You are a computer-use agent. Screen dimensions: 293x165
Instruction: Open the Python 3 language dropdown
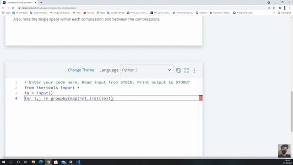[x=146, y=70]
